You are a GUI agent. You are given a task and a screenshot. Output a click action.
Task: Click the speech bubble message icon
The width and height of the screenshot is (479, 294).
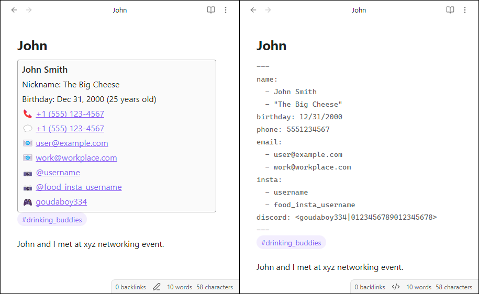pyautogui.click(x=28, y=129)
